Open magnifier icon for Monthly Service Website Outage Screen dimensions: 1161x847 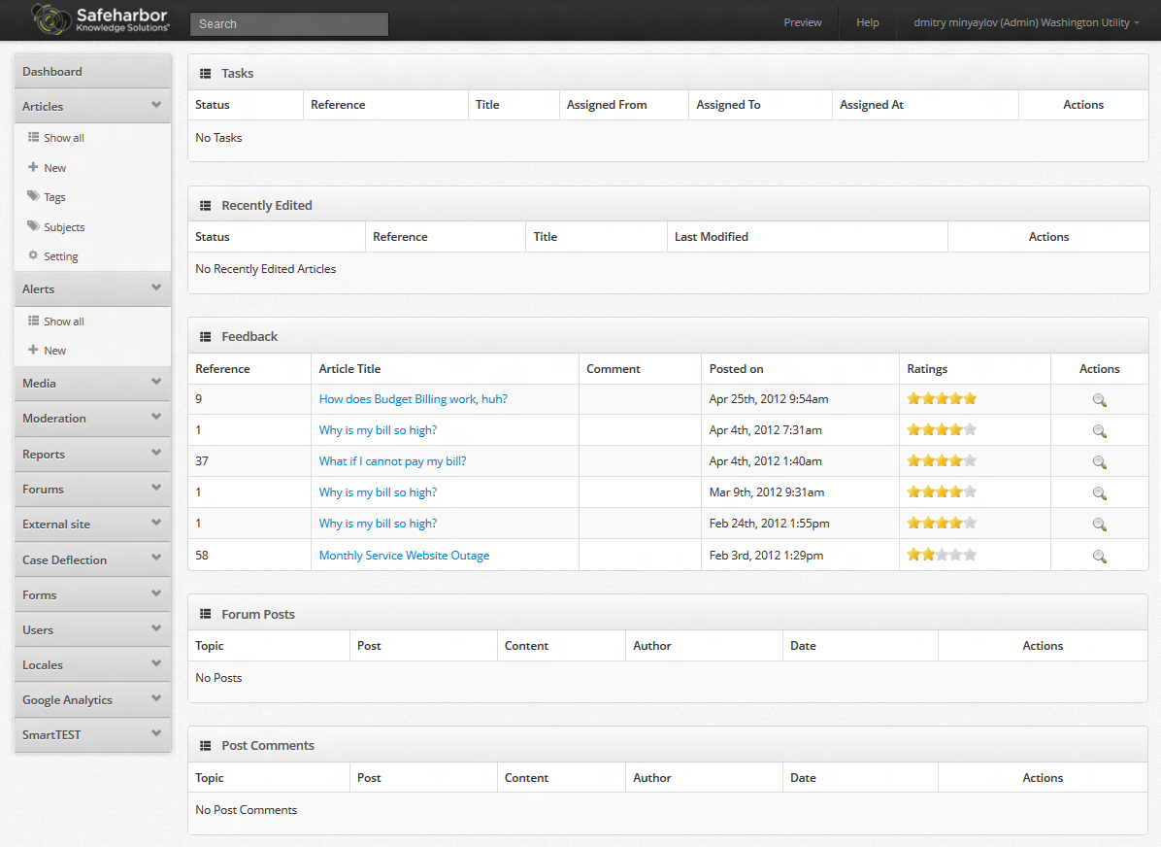coord(1099,556)
